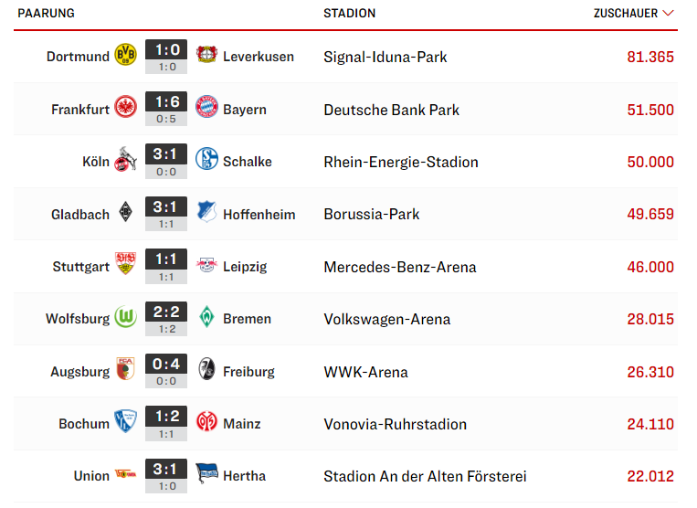The image size is (697, 508).
Task: Select the Mainz 05 club logo
Action: [206, 421]
